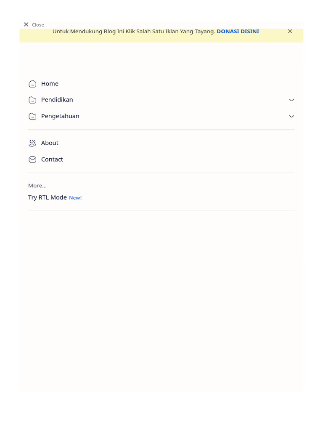Open the Contact page link
Screen dimensions: 323x431
(x=52, y=160)
